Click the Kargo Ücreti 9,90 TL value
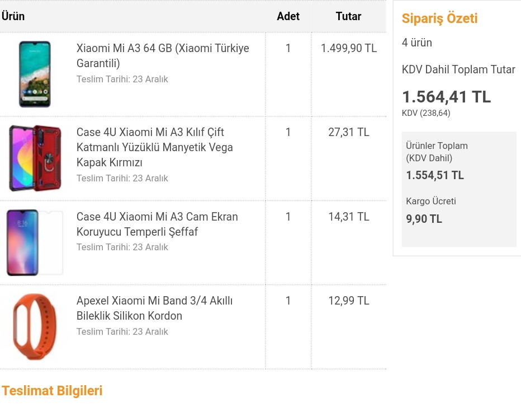 click(x=424, y=219)
